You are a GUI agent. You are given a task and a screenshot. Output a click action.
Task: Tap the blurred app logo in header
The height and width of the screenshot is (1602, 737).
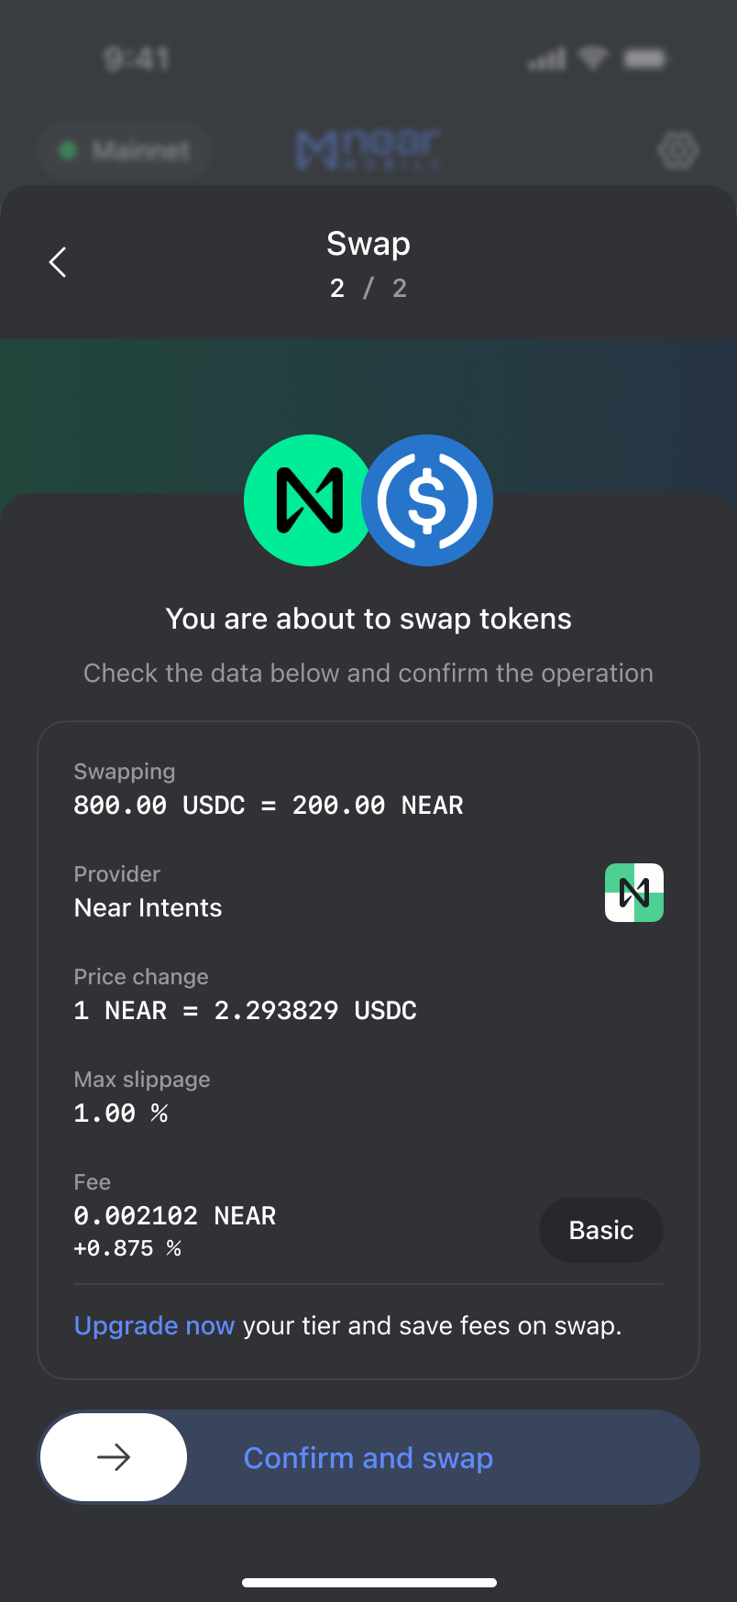coord(368,149)
